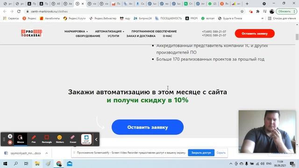The image size is (299, 168).
Task: Click the page vertical scrollbar thumb
Action: (297, 37)
